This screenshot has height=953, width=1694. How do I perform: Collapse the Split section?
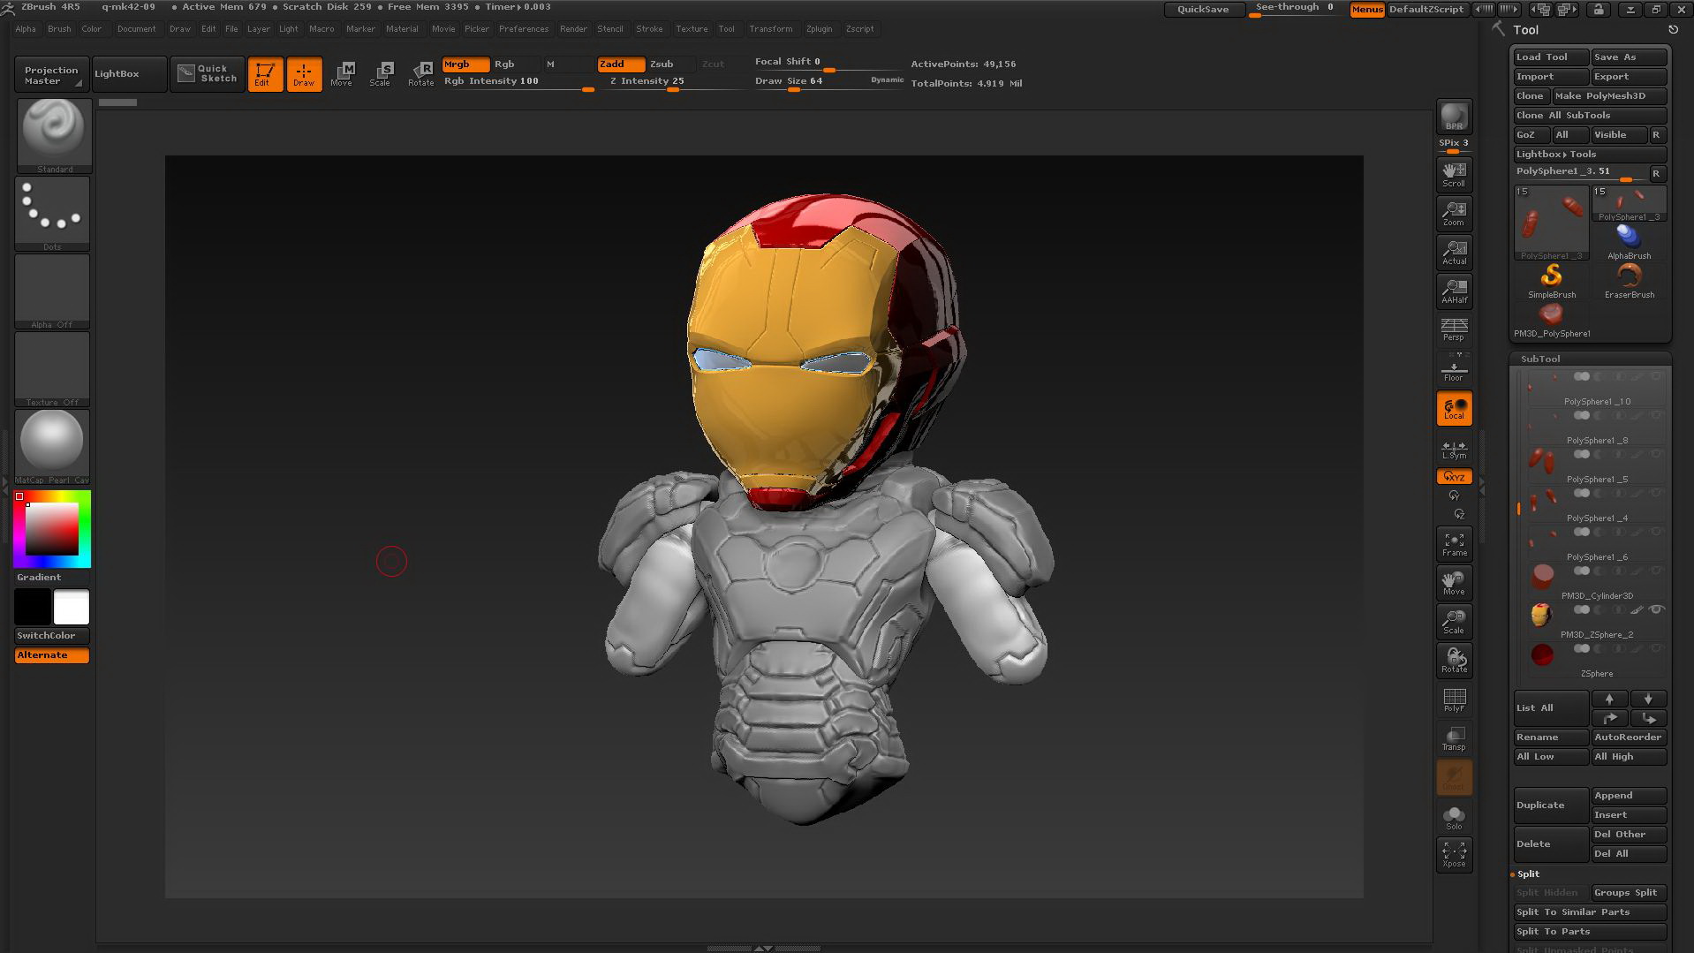pos(1528,874)
